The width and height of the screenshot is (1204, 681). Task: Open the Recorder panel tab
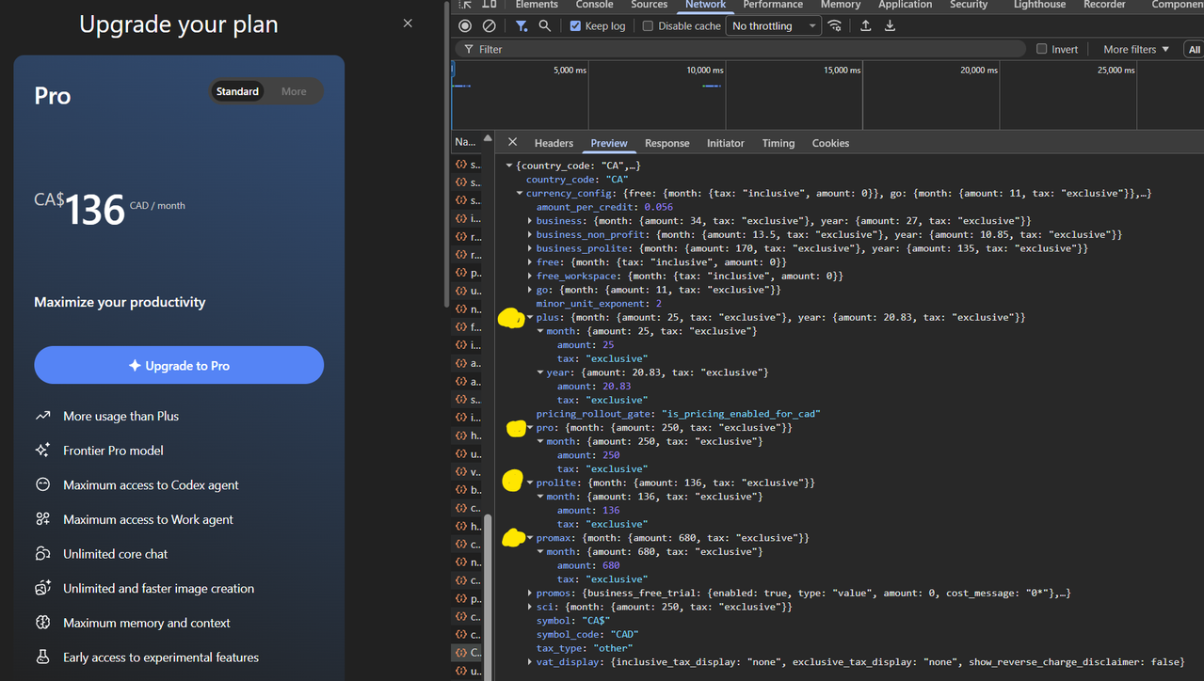pos(1104,5)
